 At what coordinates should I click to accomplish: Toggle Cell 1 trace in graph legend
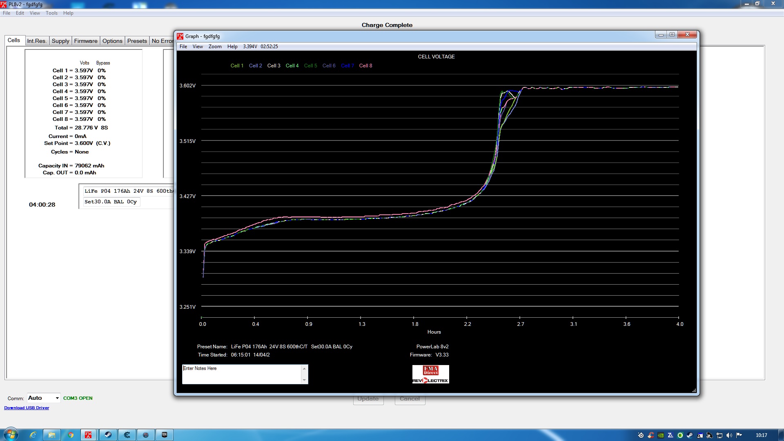[x=236, y=66]
